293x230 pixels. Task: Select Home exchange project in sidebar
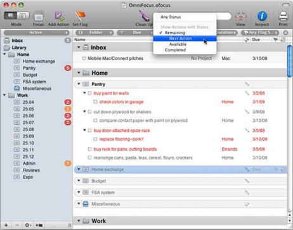point(39,61)
